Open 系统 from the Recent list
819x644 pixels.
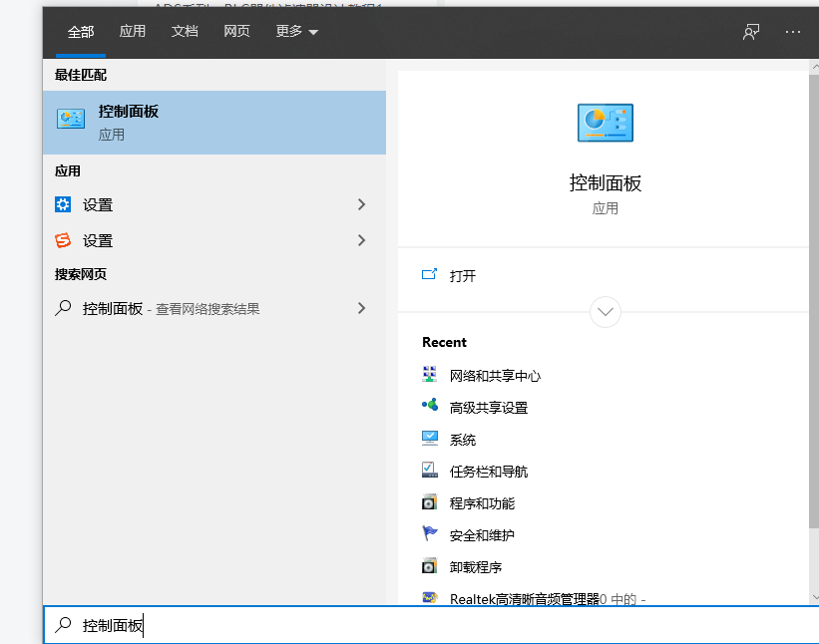[x=462, y=439]
